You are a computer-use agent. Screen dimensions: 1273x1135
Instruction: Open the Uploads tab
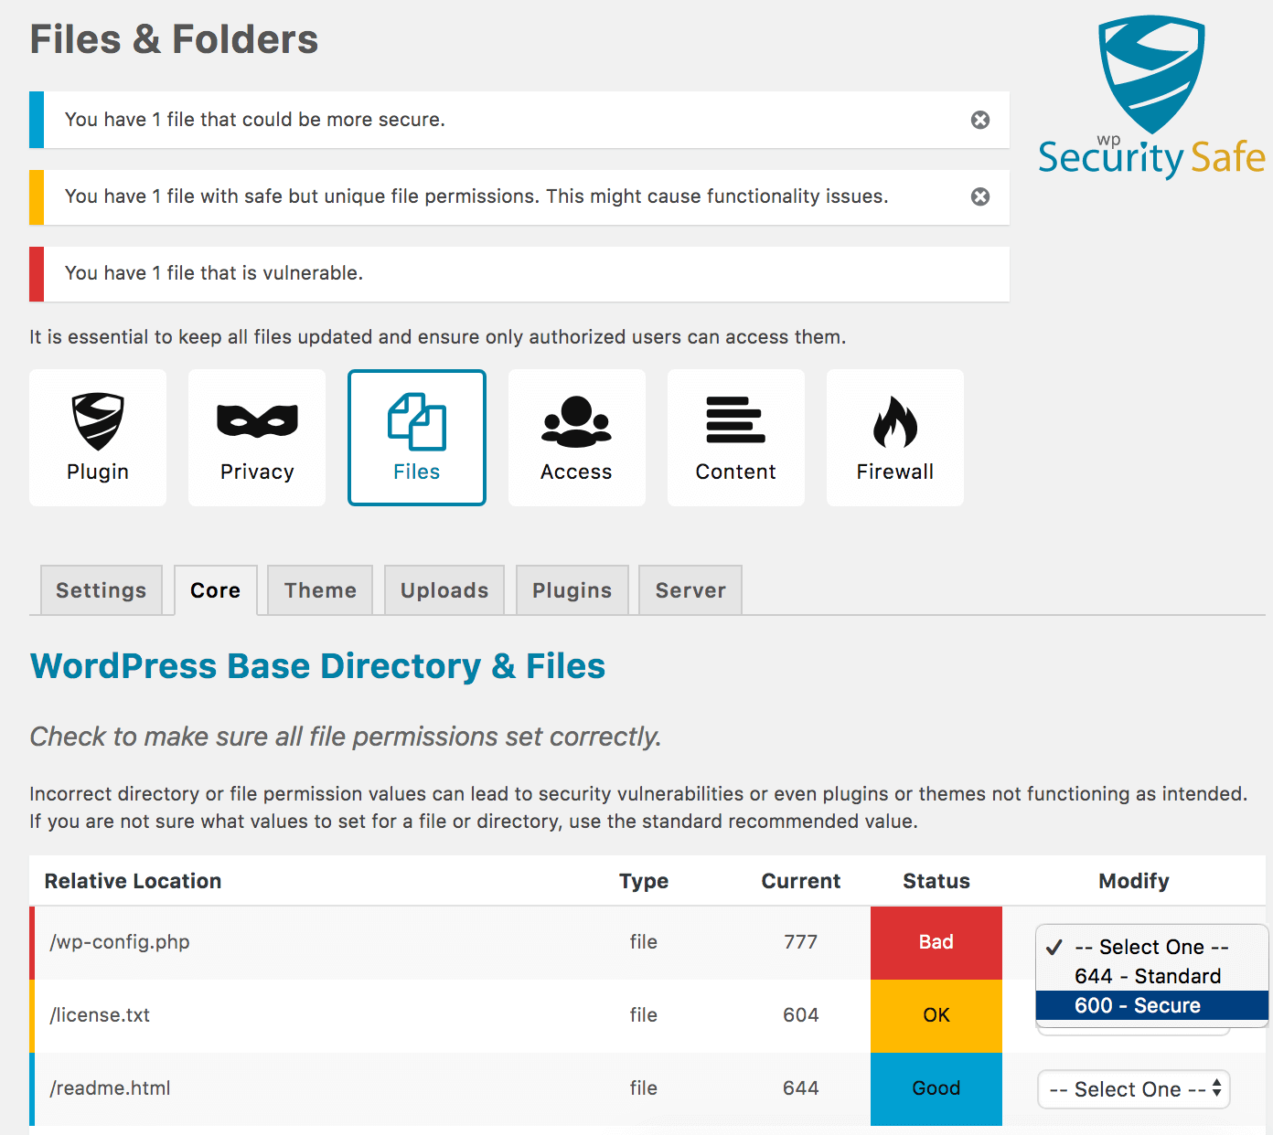pos(444,589)
